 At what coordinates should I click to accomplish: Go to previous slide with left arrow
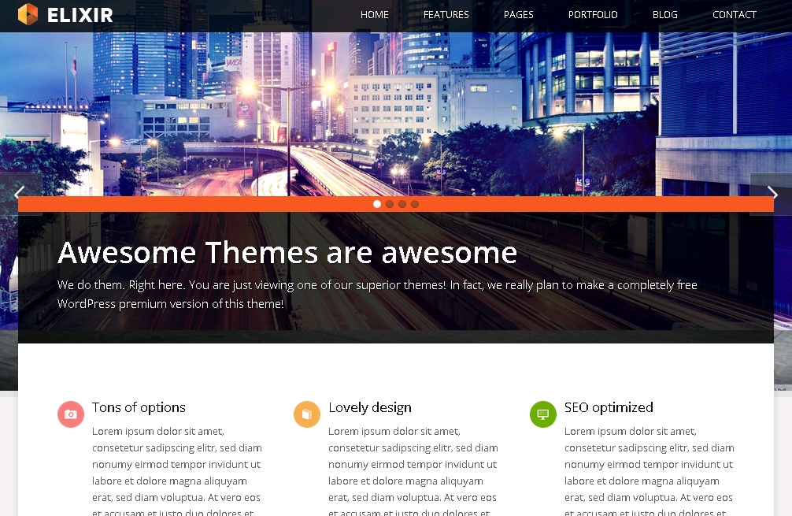tap(20, 194)
